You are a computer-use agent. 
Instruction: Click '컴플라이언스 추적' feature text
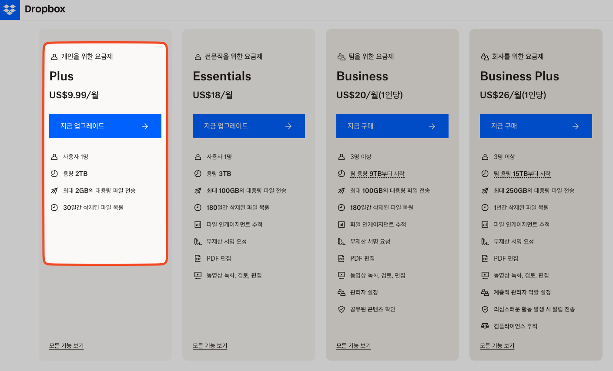(516, 326)
